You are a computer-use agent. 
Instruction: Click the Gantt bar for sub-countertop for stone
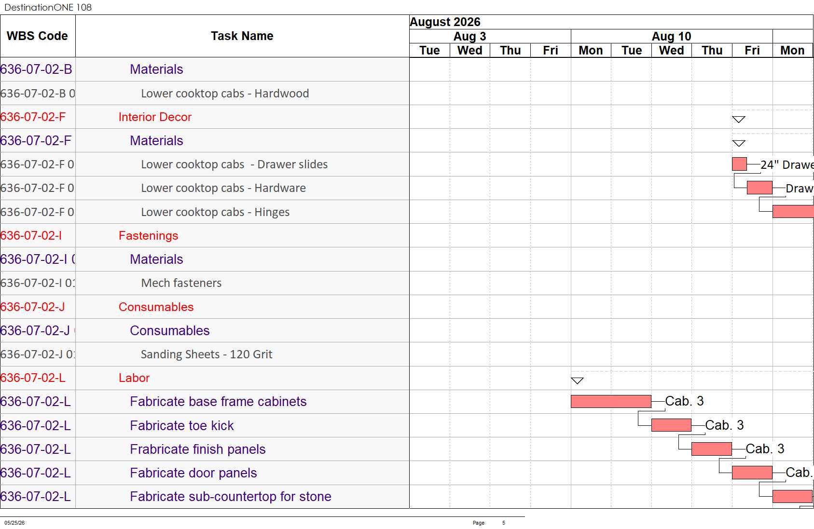point(792,496)
